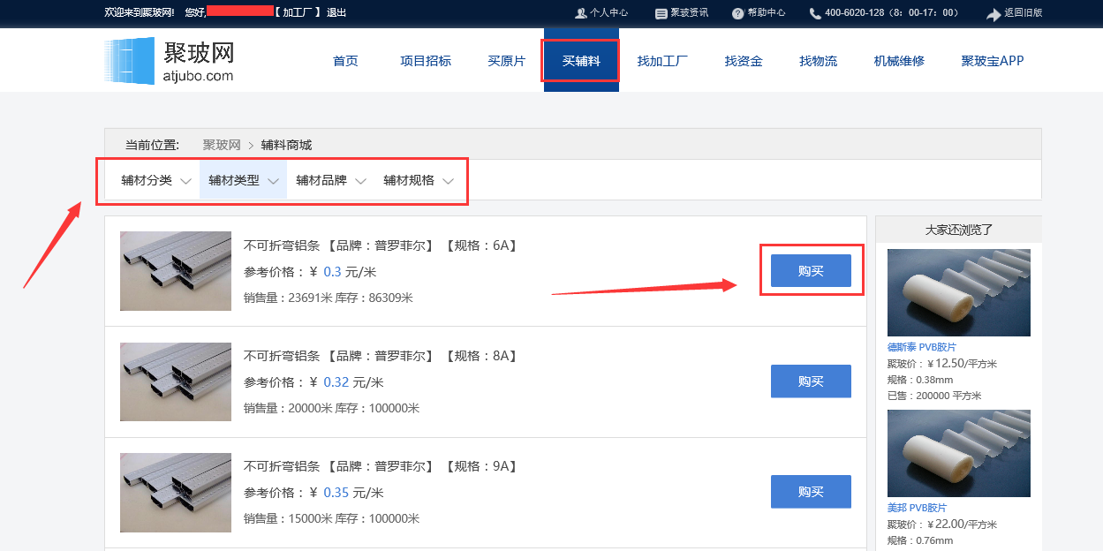
Task: Expand the 辅材品牌 filter dropdown
Action: point(330,180)
